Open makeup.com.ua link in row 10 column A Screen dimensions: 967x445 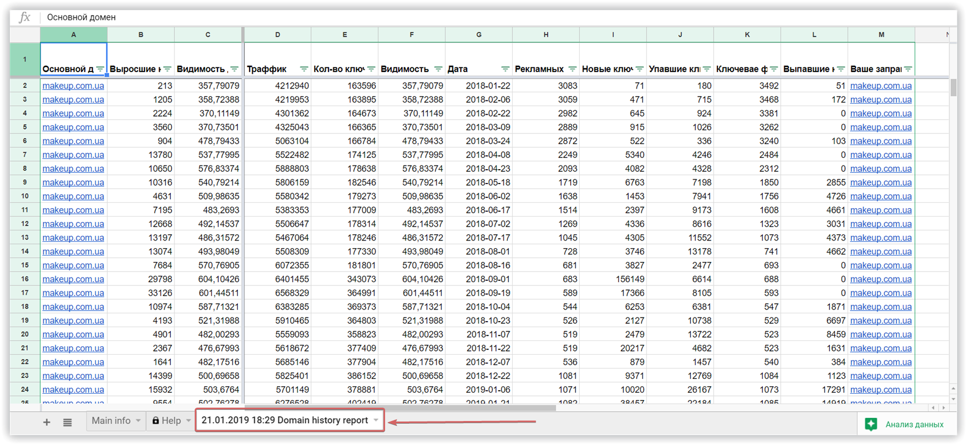click(x=73, y=196)
